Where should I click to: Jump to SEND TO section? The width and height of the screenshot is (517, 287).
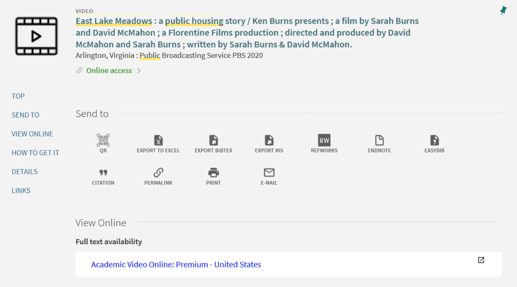point(25,115)
